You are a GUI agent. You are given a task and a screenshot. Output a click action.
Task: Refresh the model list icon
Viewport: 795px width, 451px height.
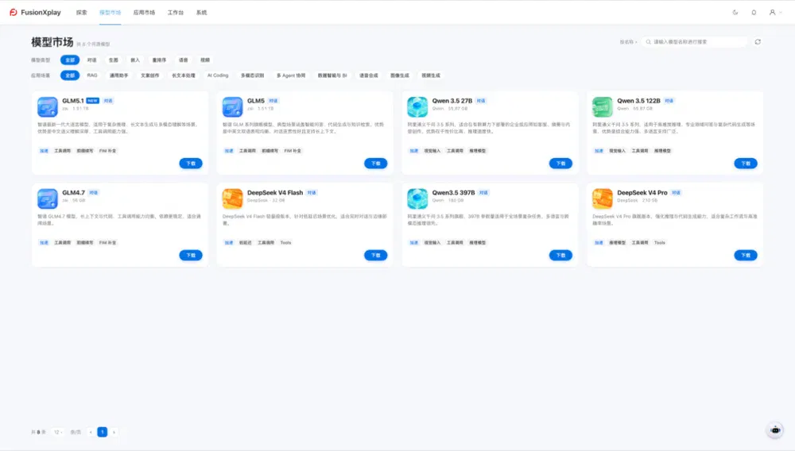758,42
